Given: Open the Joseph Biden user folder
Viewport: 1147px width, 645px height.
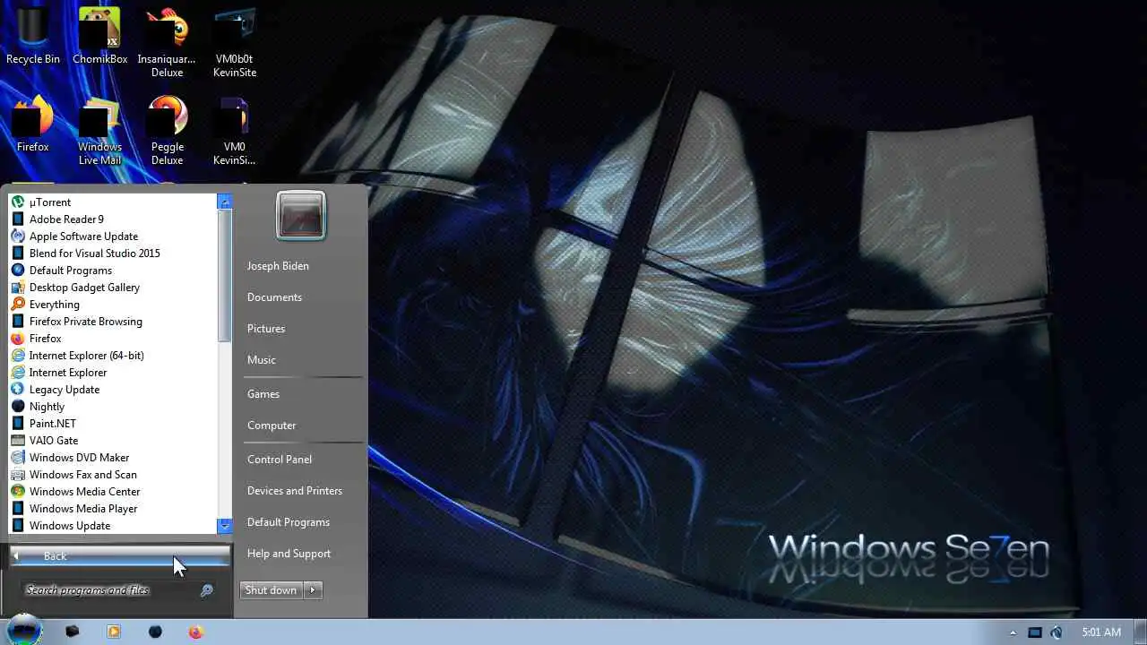Looking at the screenshot, I should [278, 266].
